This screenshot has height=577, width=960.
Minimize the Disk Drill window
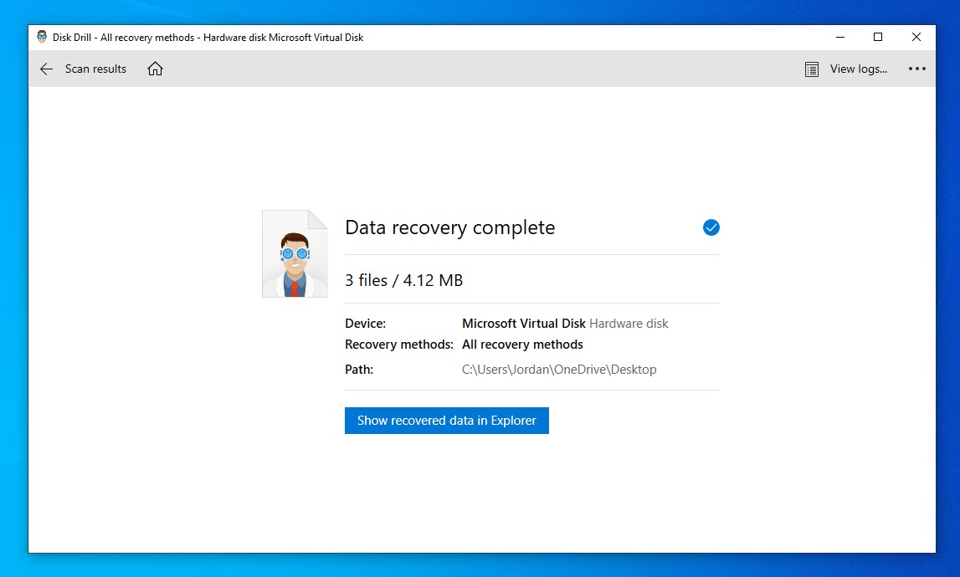840,38
